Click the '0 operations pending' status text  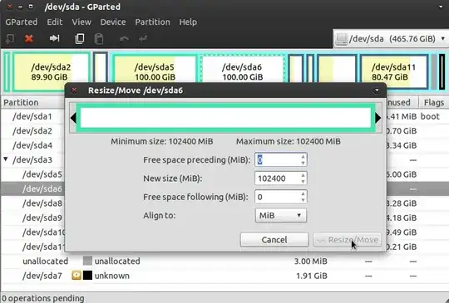[43, 298]
